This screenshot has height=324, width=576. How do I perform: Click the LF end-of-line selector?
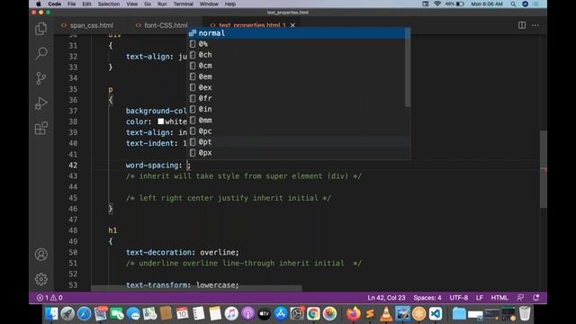[480, 298]
